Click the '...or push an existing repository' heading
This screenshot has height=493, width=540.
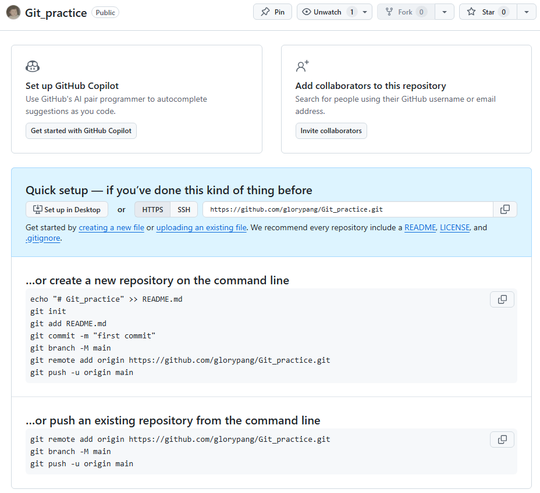click(173, 420)
